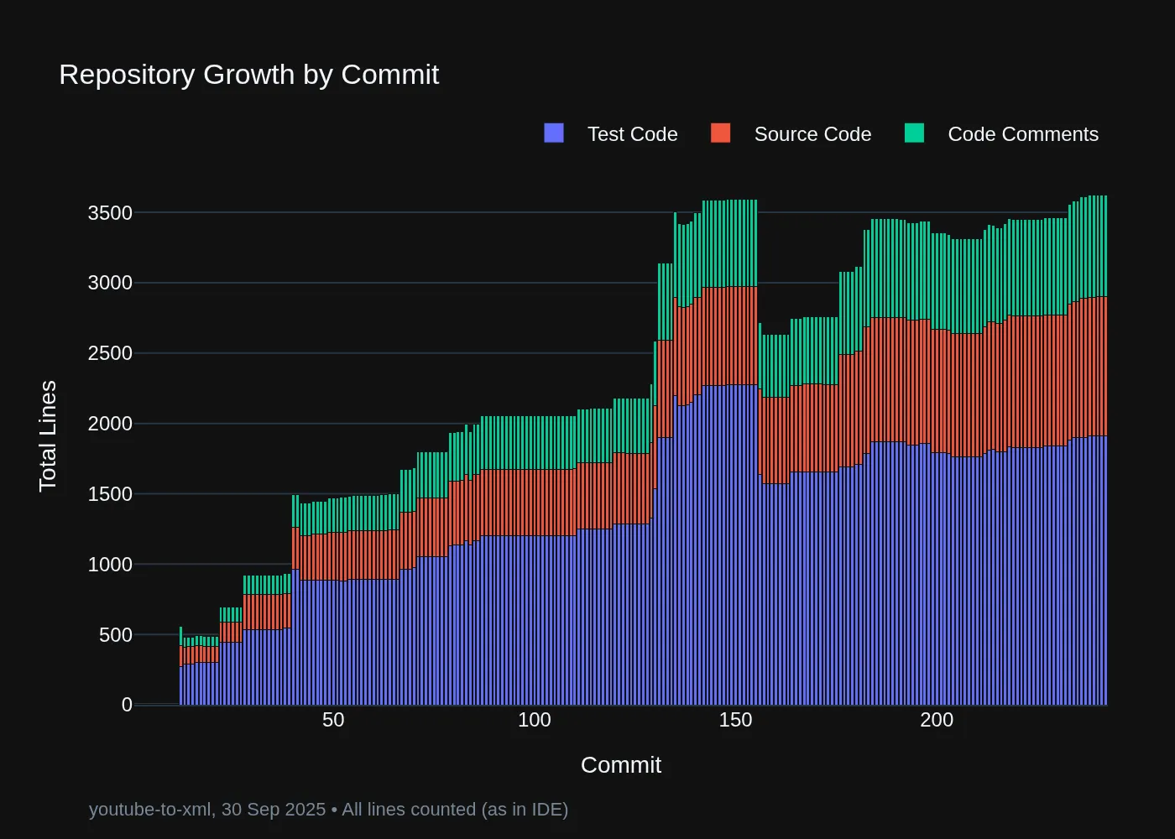
Task: Click the y-axis tick label 1000
Action: pyautogui.click(x=110, y=565)
